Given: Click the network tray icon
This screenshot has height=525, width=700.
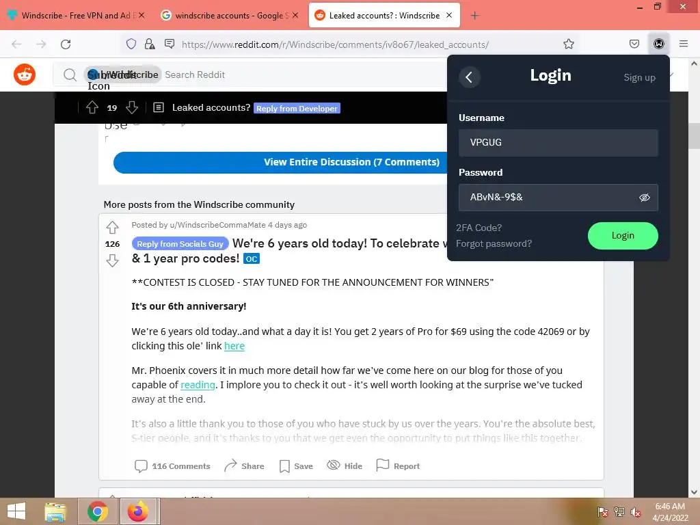Looking at the screenshot, I should coord(619,512).
